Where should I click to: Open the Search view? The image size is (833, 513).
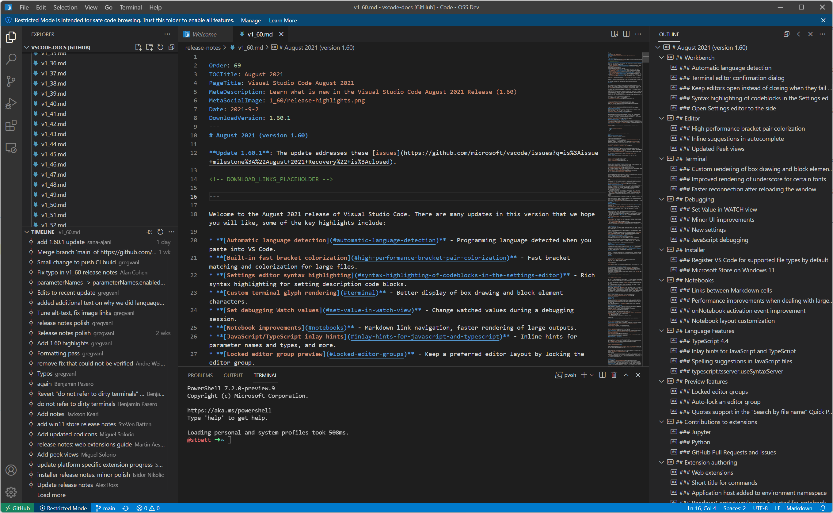point(11,59)
